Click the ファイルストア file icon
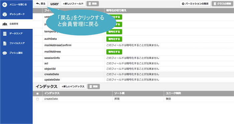The height and width of the screenshot is (124, 234). (5, 43)
